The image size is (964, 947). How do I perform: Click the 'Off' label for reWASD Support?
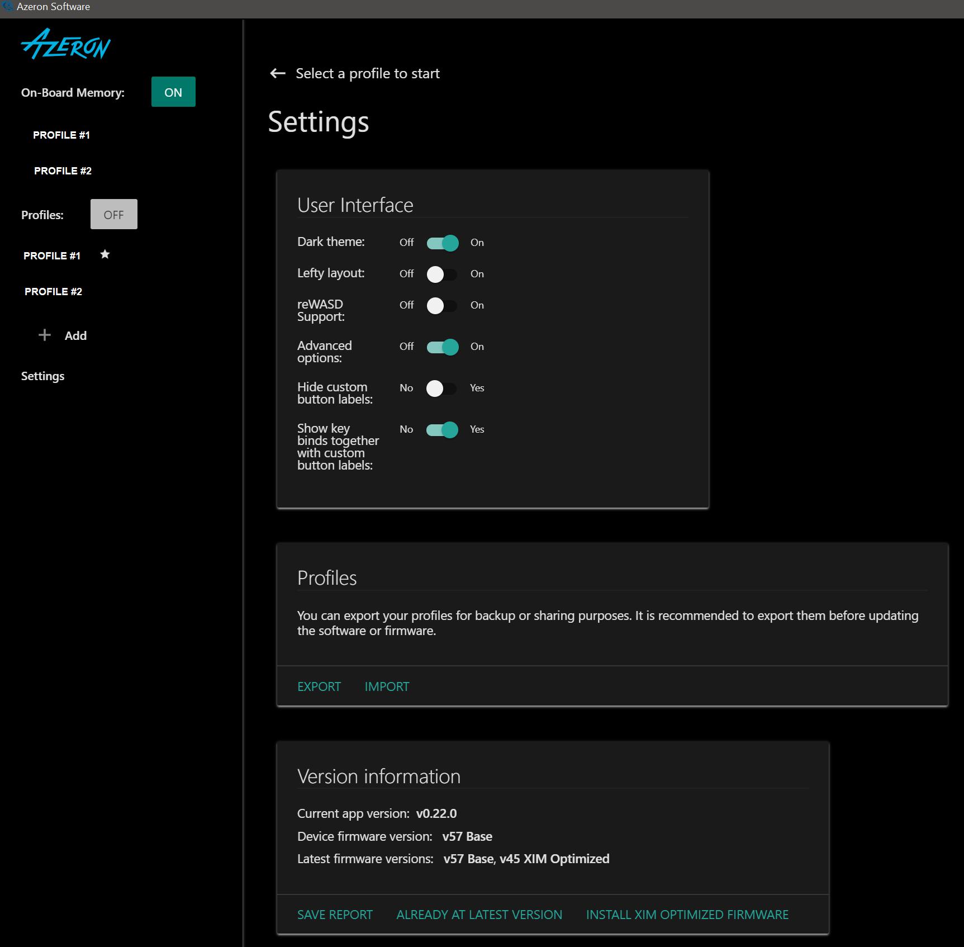[x=406, y=305]
